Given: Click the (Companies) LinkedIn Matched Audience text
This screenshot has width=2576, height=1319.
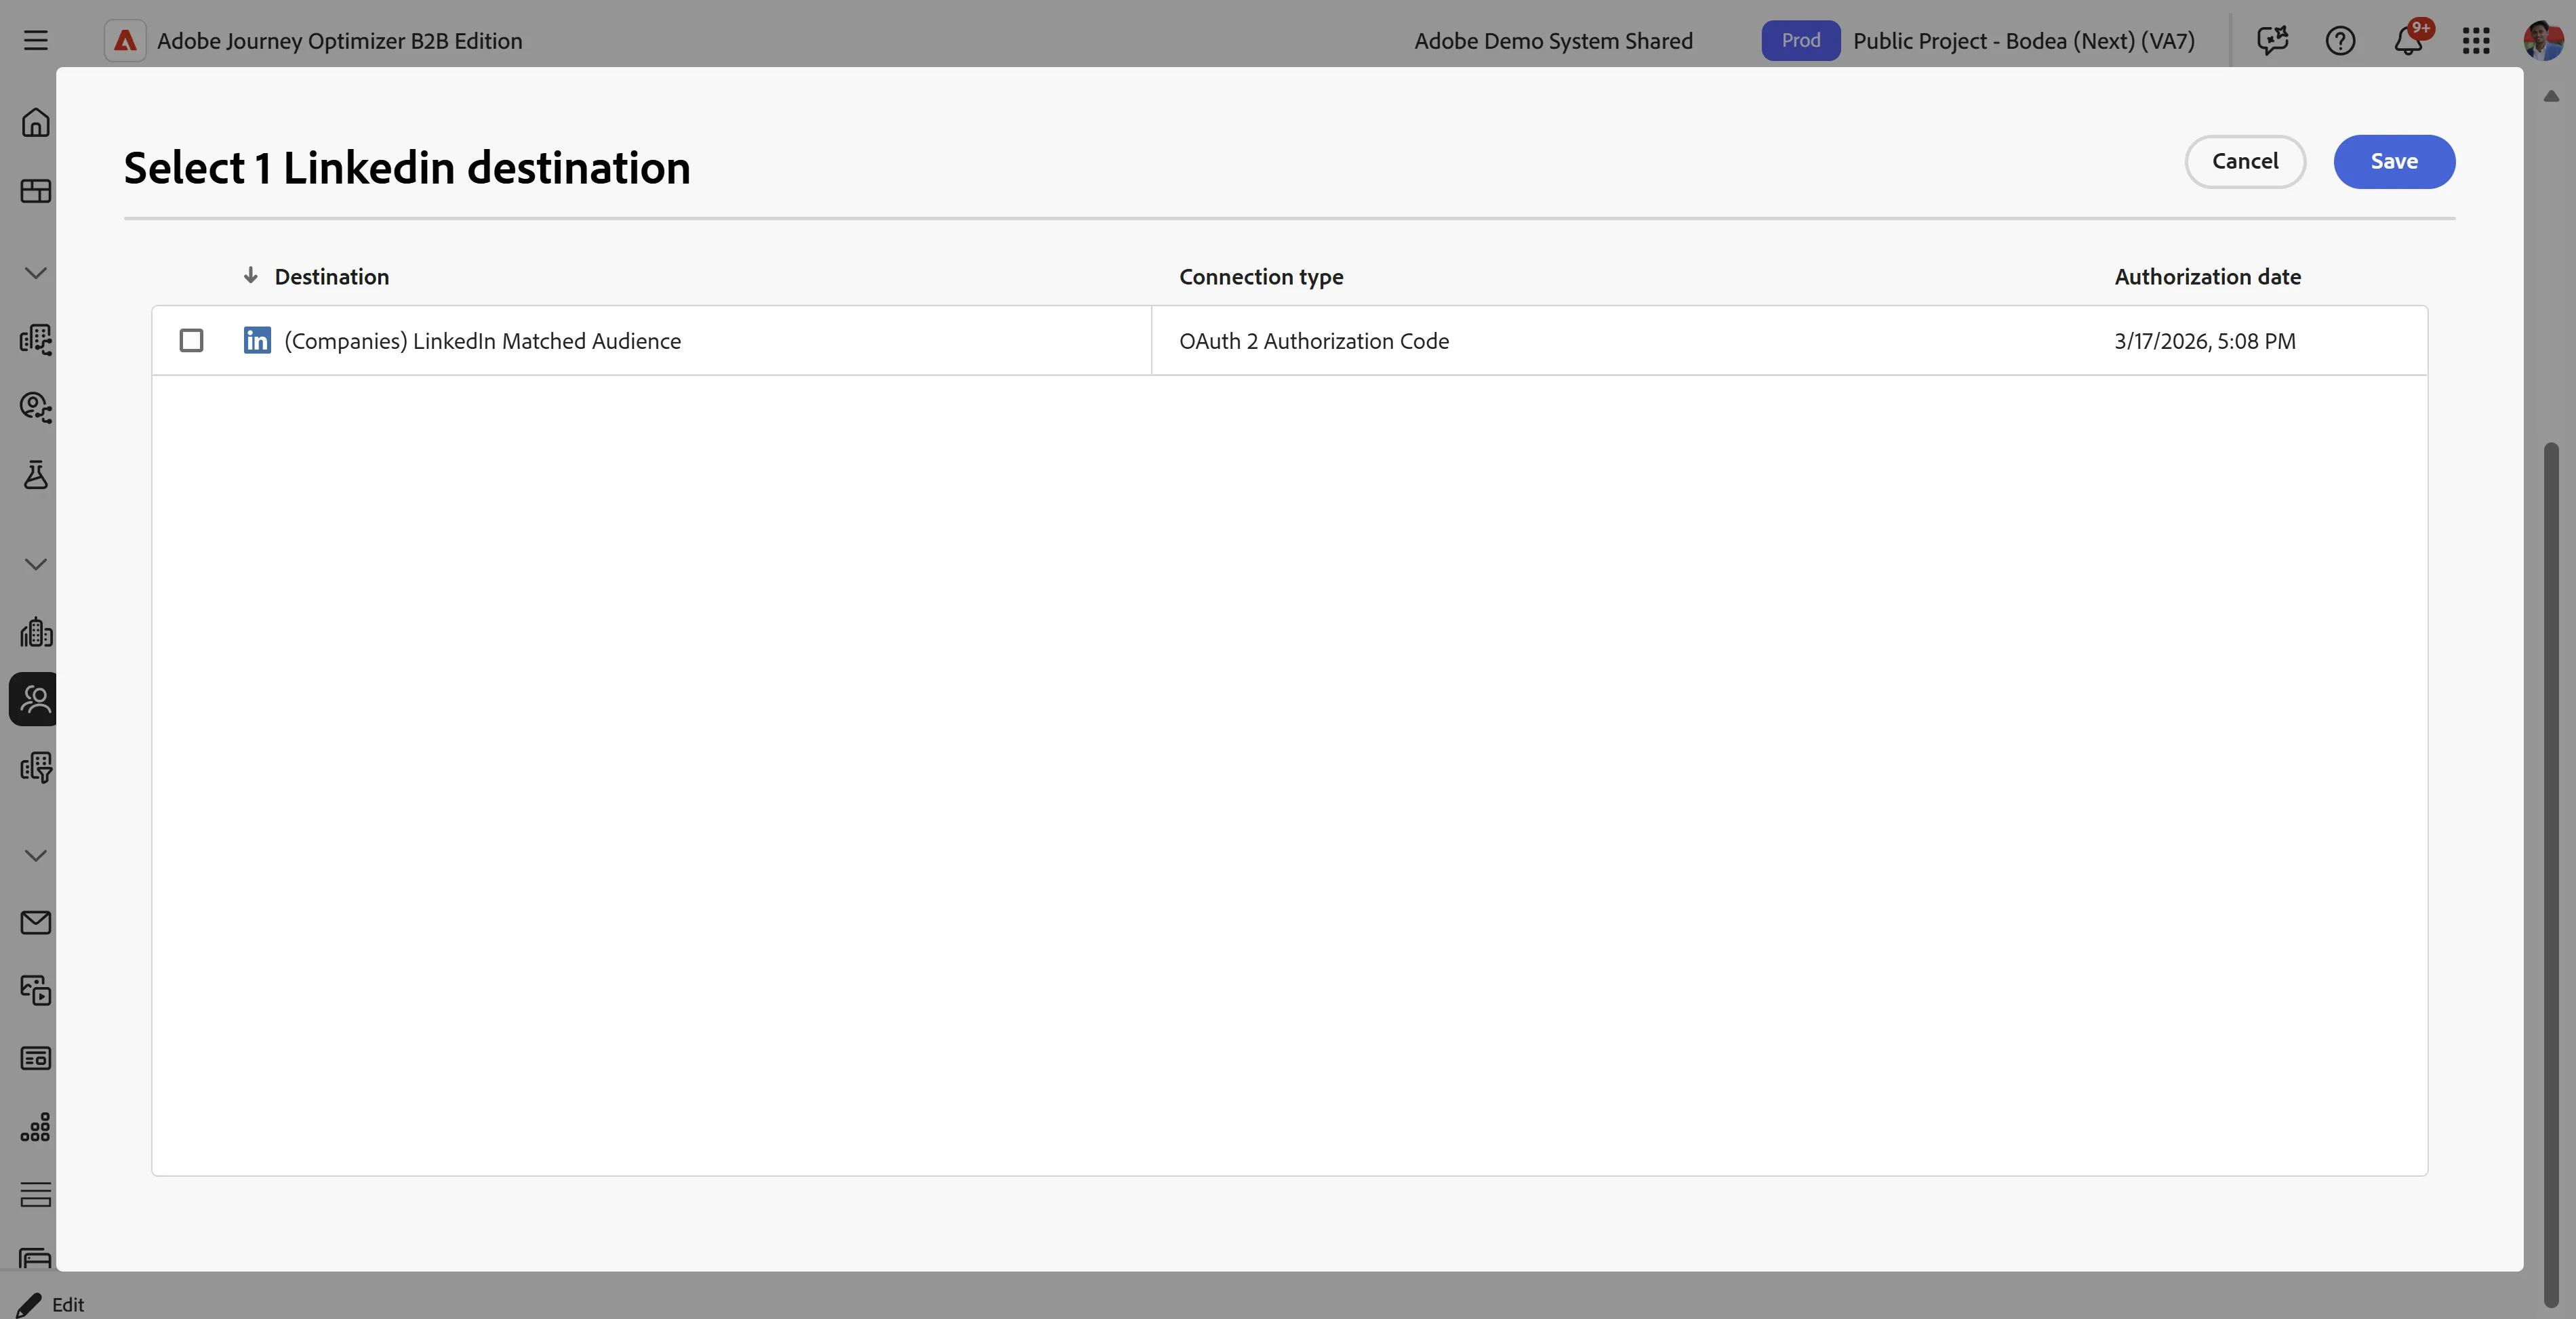Looking at the screenshot, I should [x=482, y=341].
